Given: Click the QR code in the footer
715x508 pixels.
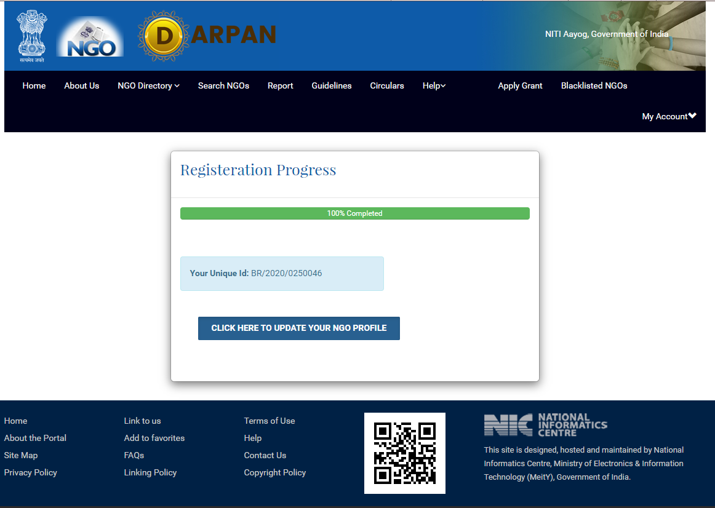Looking at the screenshot, I should tap(405, 453).
